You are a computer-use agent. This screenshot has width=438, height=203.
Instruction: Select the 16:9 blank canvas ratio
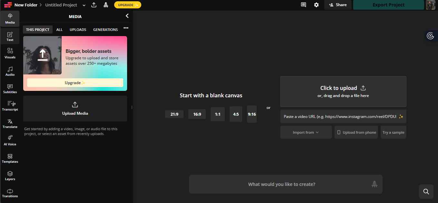click(x=197, y=114)
